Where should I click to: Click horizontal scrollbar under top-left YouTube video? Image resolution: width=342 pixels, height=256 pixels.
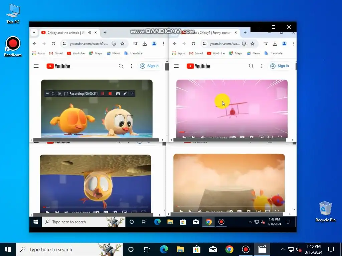[96, 140]
